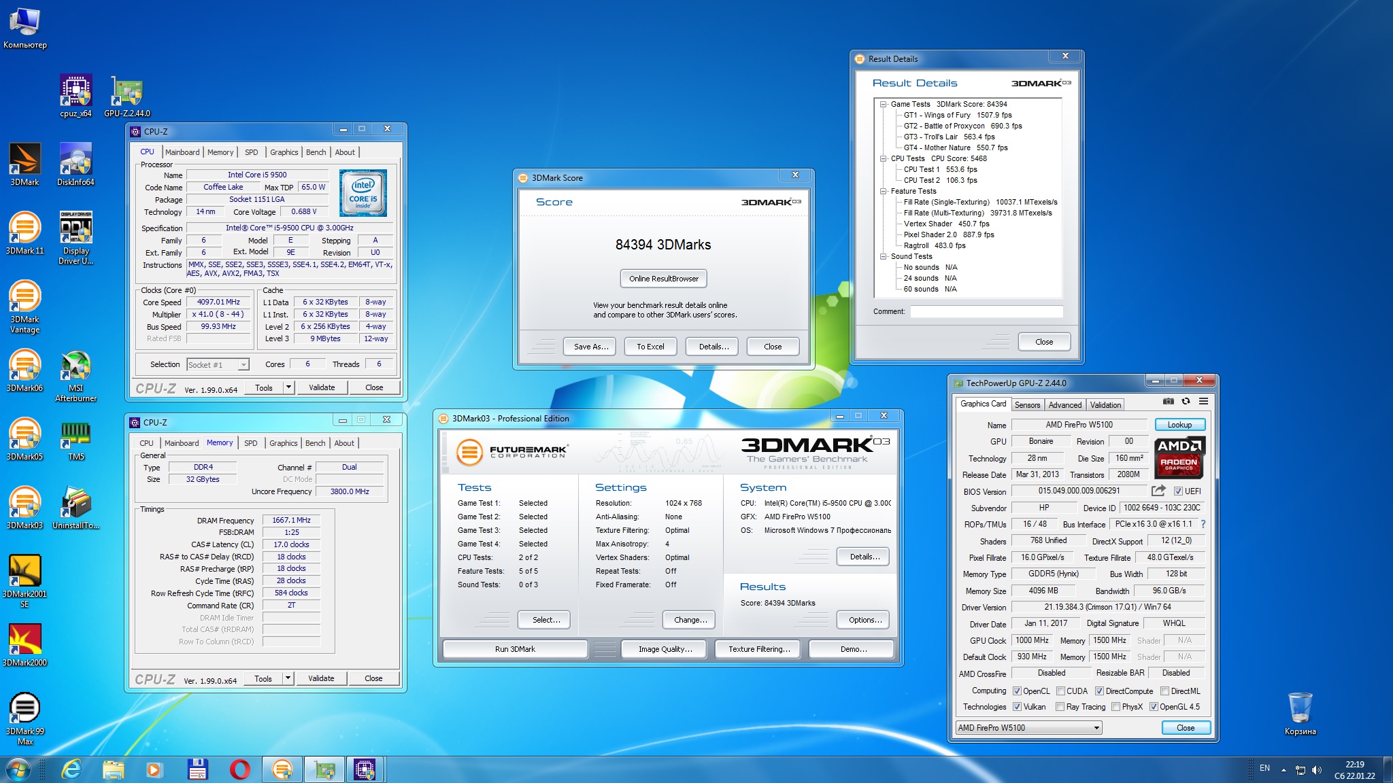
Task: Open the Socket #1 selection dropdown
Action: 218,365
